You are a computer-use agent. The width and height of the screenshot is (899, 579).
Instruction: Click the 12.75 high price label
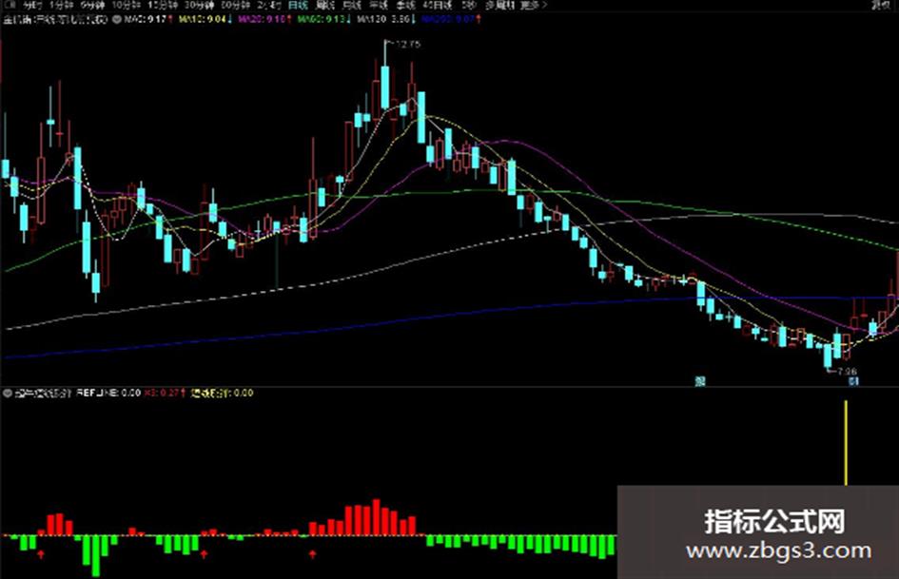coord(408,44)
